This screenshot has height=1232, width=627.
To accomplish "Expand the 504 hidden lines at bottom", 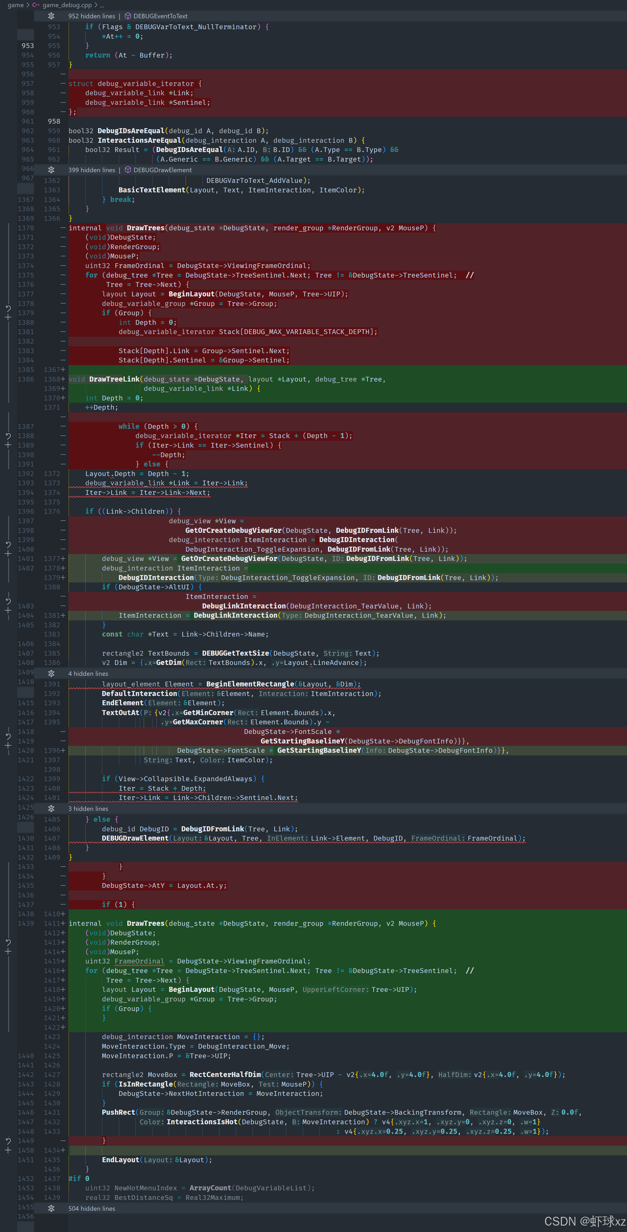I will (x=51, y=1209).
